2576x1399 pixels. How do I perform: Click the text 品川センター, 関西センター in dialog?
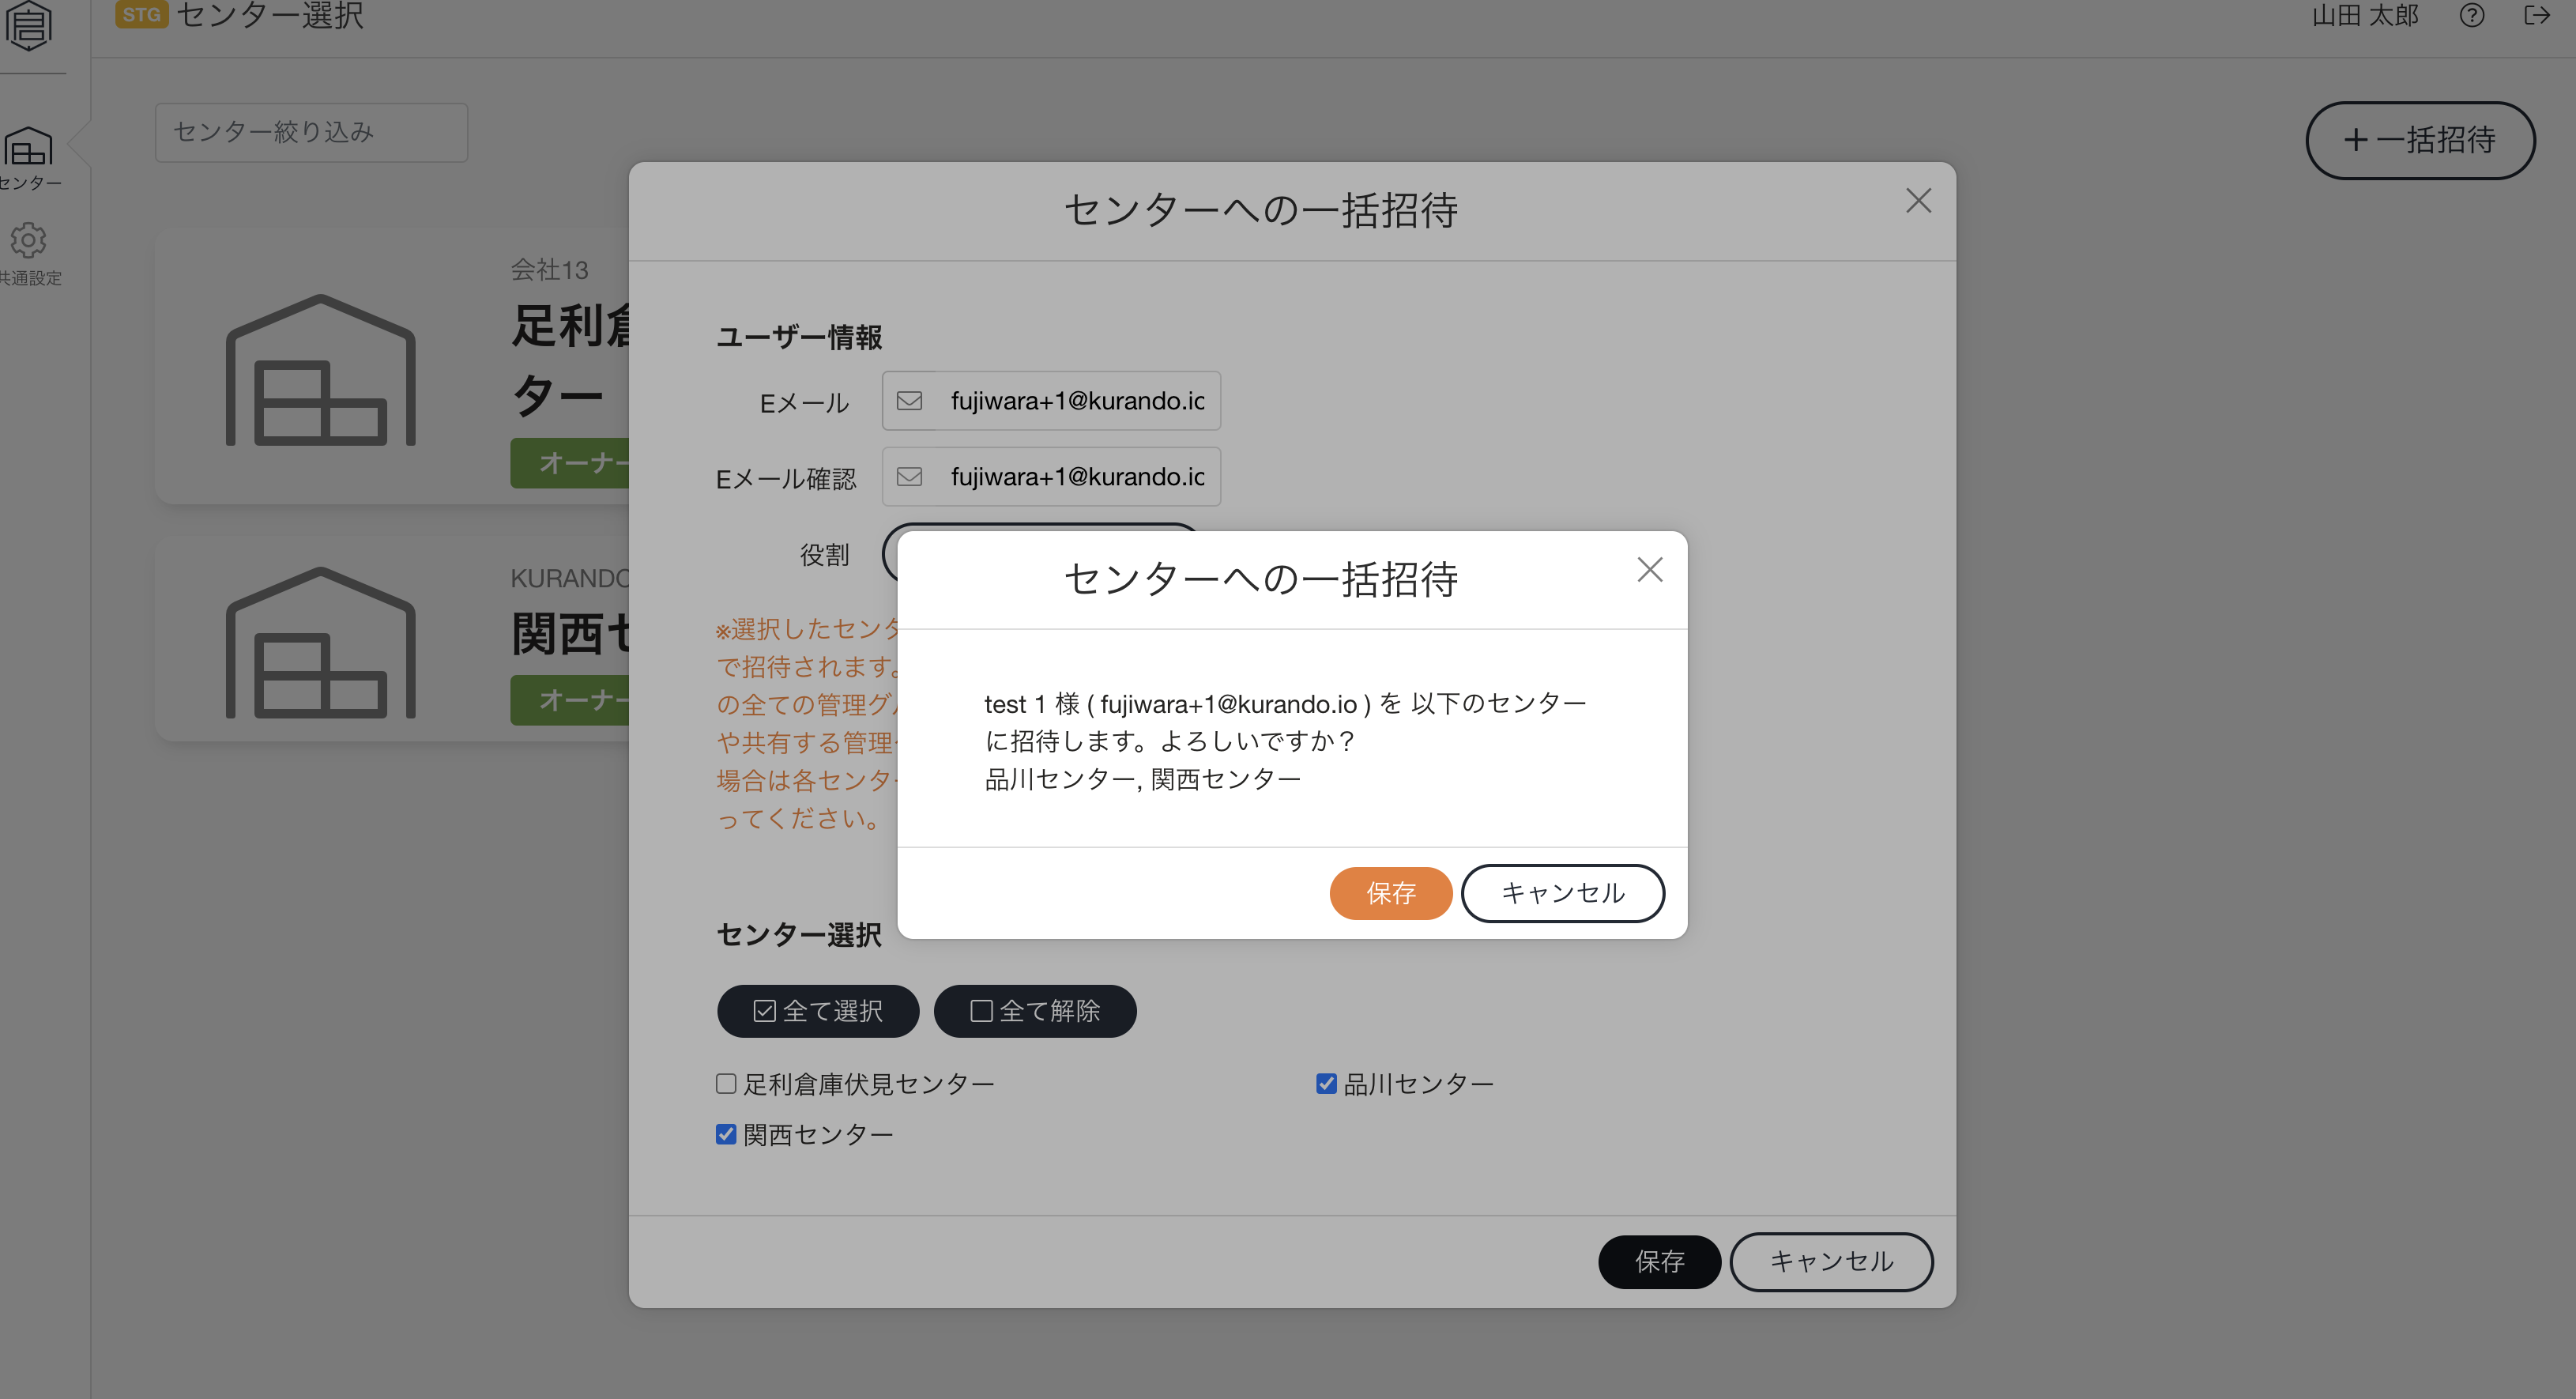coord(1142,779)
